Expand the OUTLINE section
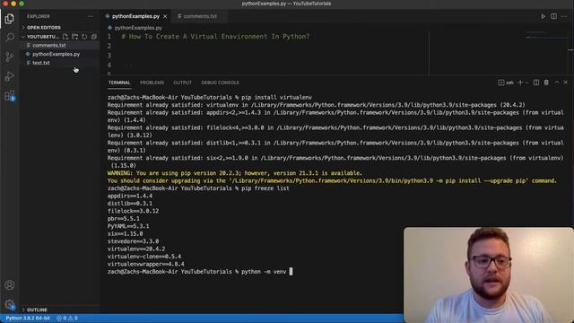The width and height of the screenshot is (574, 323). (37, 310)
